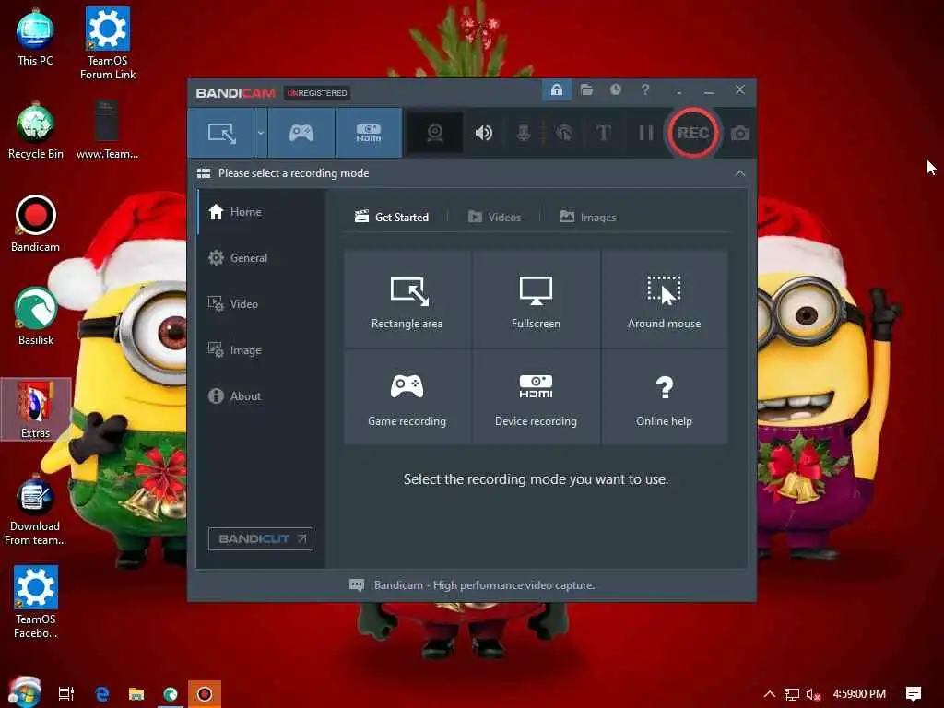Viewport: 944px width, 708px height.
Task: Toggle the speaker sound icon
Action: [483, 133]
